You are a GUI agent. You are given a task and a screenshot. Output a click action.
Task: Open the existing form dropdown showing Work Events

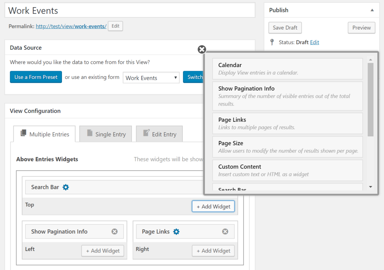point(151,78)
